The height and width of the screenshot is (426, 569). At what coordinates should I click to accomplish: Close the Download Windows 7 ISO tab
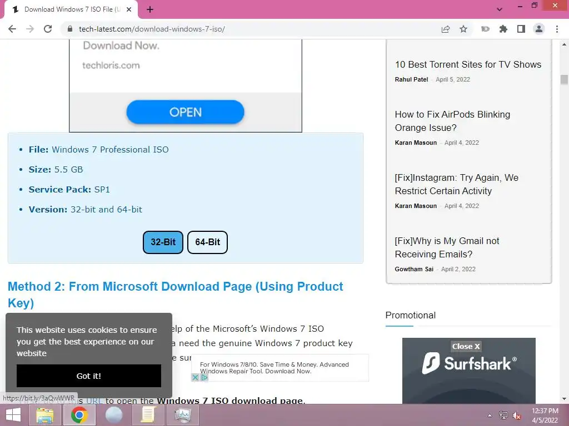pyautogui.click(x=129, y=10)
